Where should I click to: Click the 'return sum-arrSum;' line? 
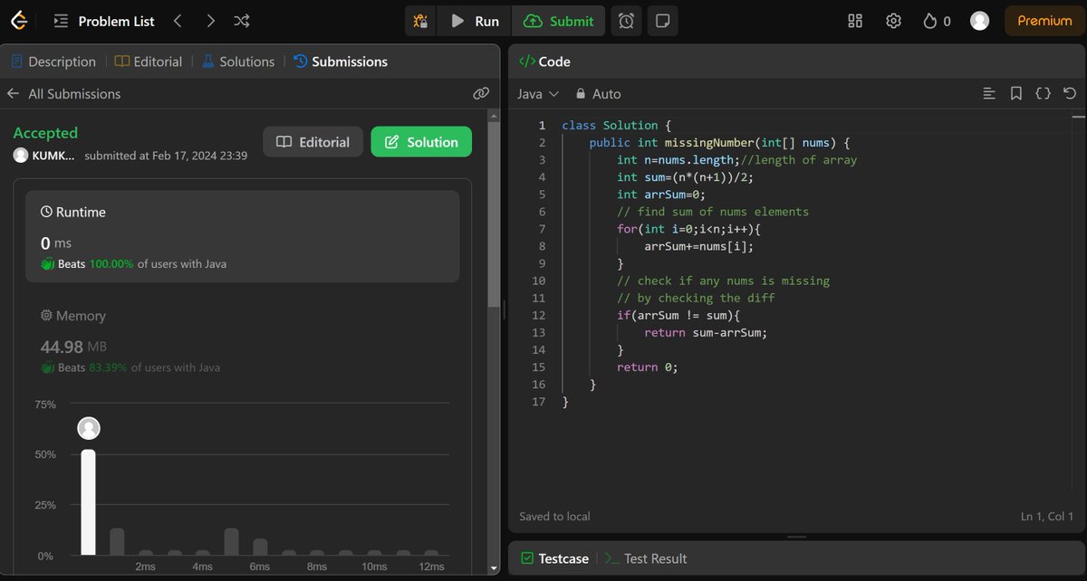pyautogui.click(x=706, y=332)
